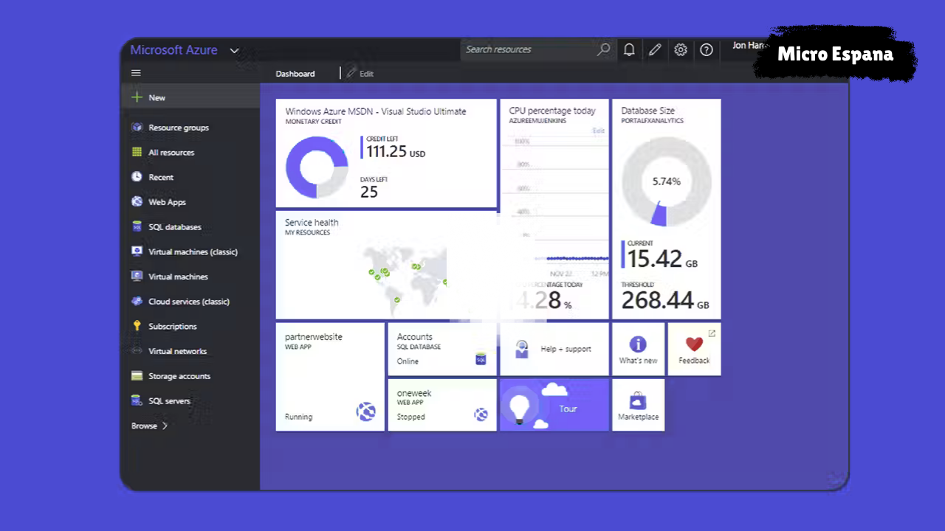
Task: Click the notifications bell icon
Action: [629, 50]
